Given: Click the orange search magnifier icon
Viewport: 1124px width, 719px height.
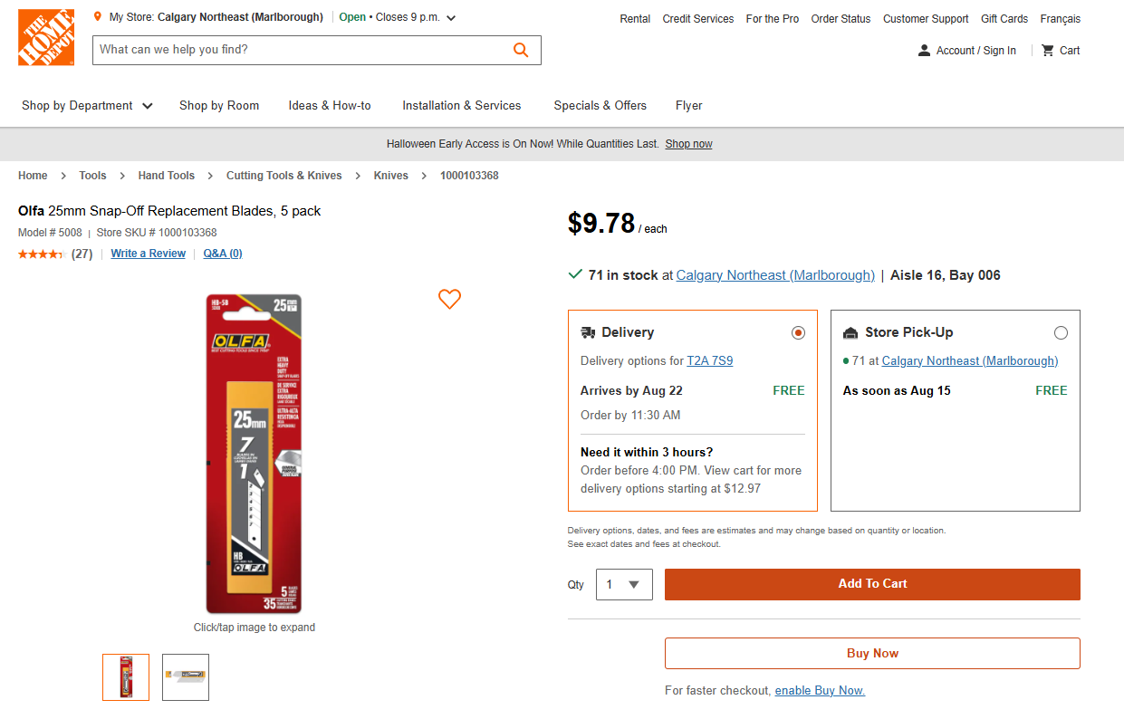Looking at the screenshot, I should coord(521,50).
